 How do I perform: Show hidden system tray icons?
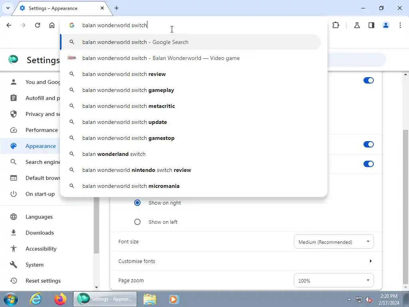pos(349,299)
